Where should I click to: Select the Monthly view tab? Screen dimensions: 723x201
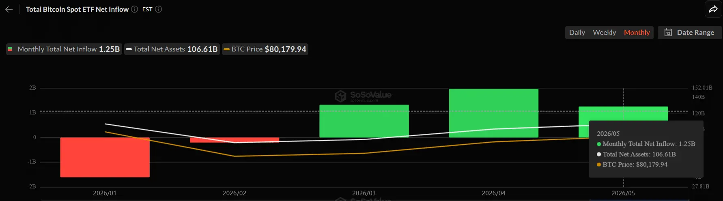(x=637, y=32)
